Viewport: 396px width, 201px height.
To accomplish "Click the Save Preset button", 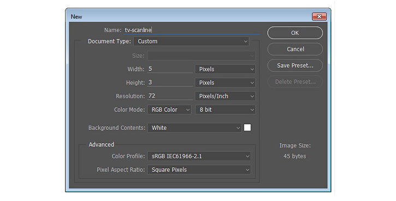I will point(295,66).
